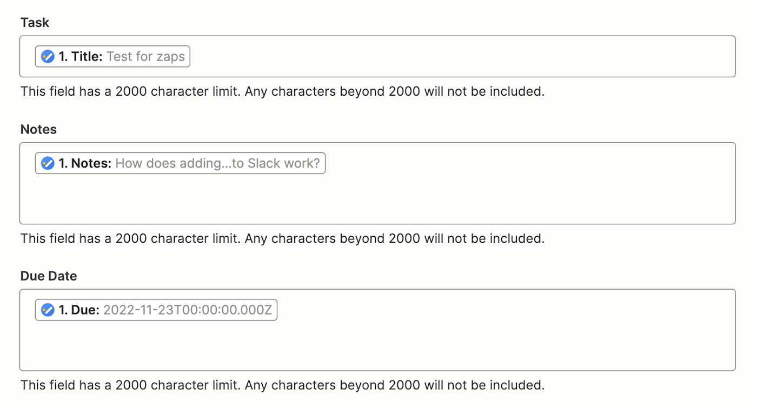Click the Google Tasks icon in Title pill
The image size is (757, 407).
pyautogui.click(x=48, y=56)
